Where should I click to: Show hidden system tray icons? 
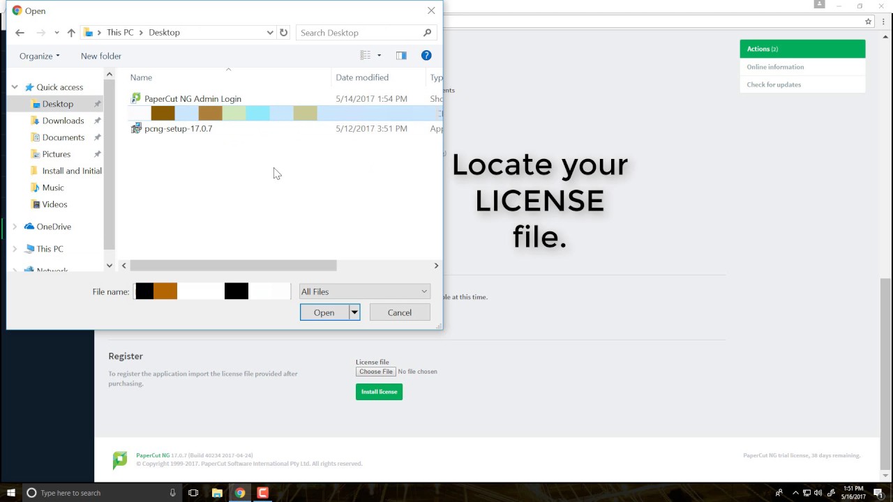795,493
